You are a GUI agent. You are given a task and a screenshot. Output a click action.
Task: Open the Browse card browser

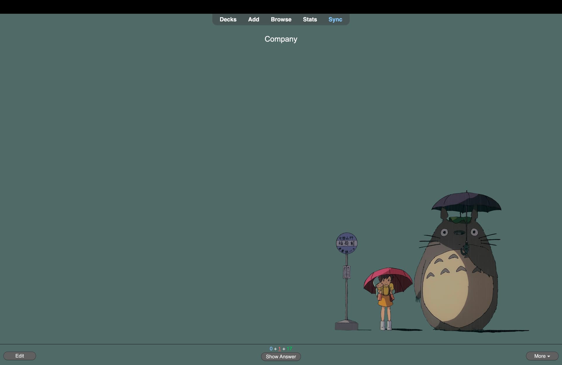pos(281,19)
